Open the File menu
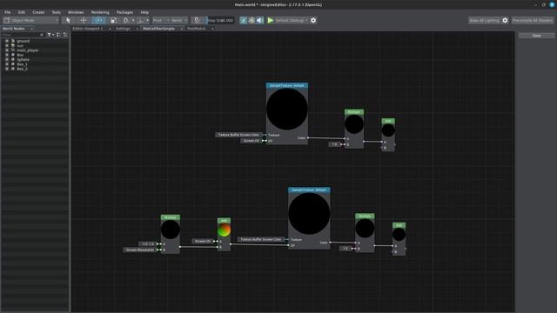 pos(8,12)
